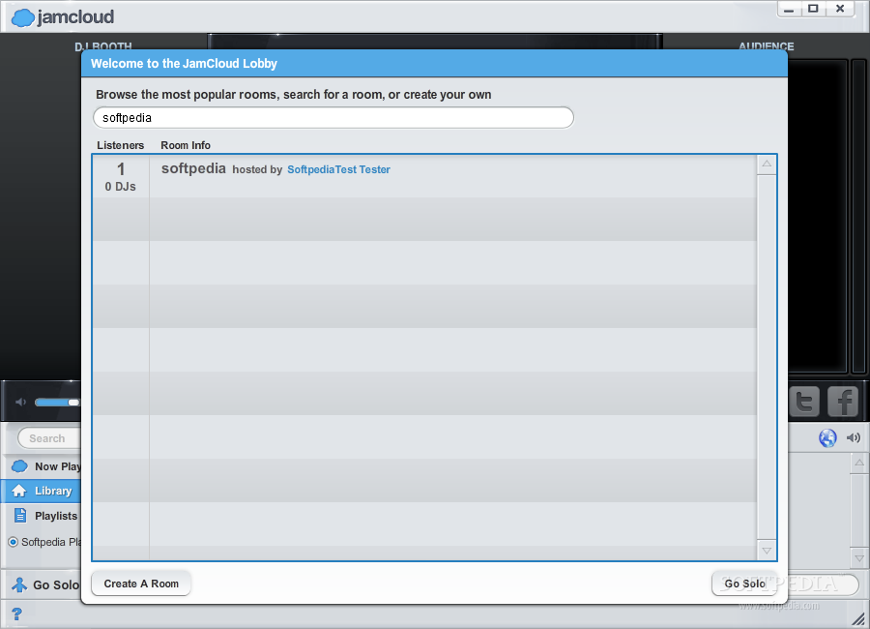Viewport: 870px width, 629px height.
Task: Select the softpedia room name
Action: 193,168
